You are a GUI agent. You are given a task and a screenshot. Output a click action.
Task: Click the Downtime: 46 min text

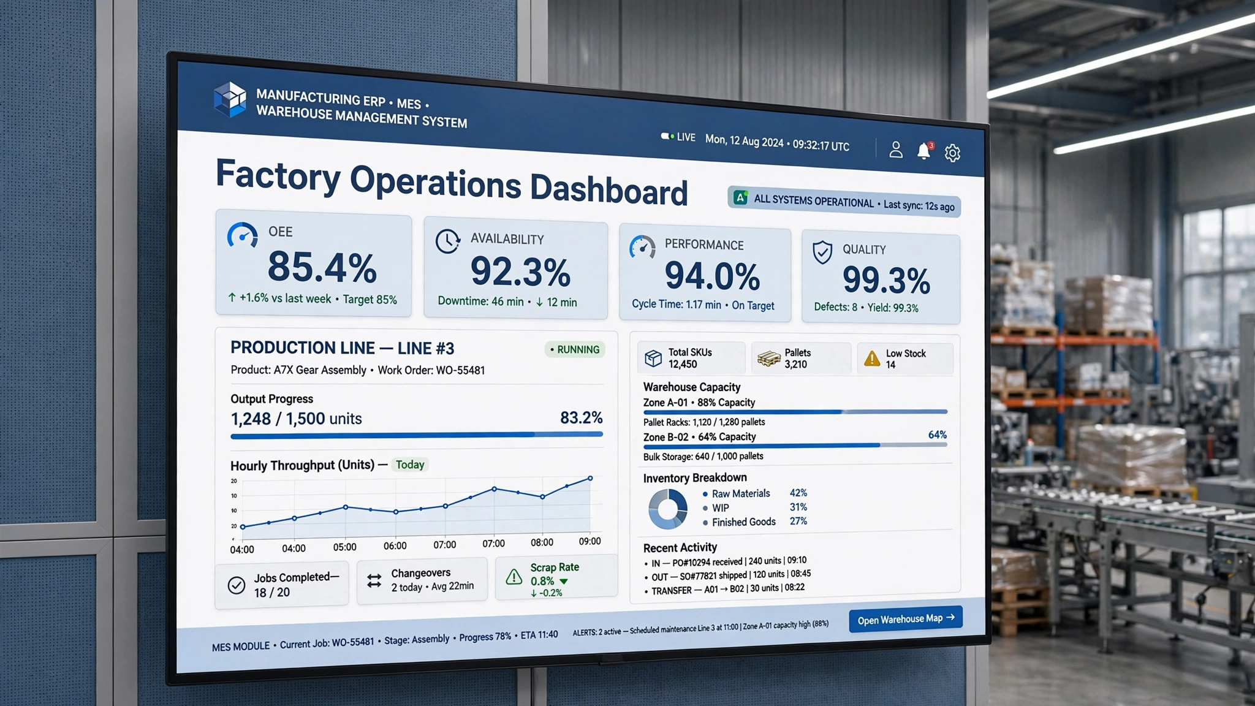pos(480,302)
